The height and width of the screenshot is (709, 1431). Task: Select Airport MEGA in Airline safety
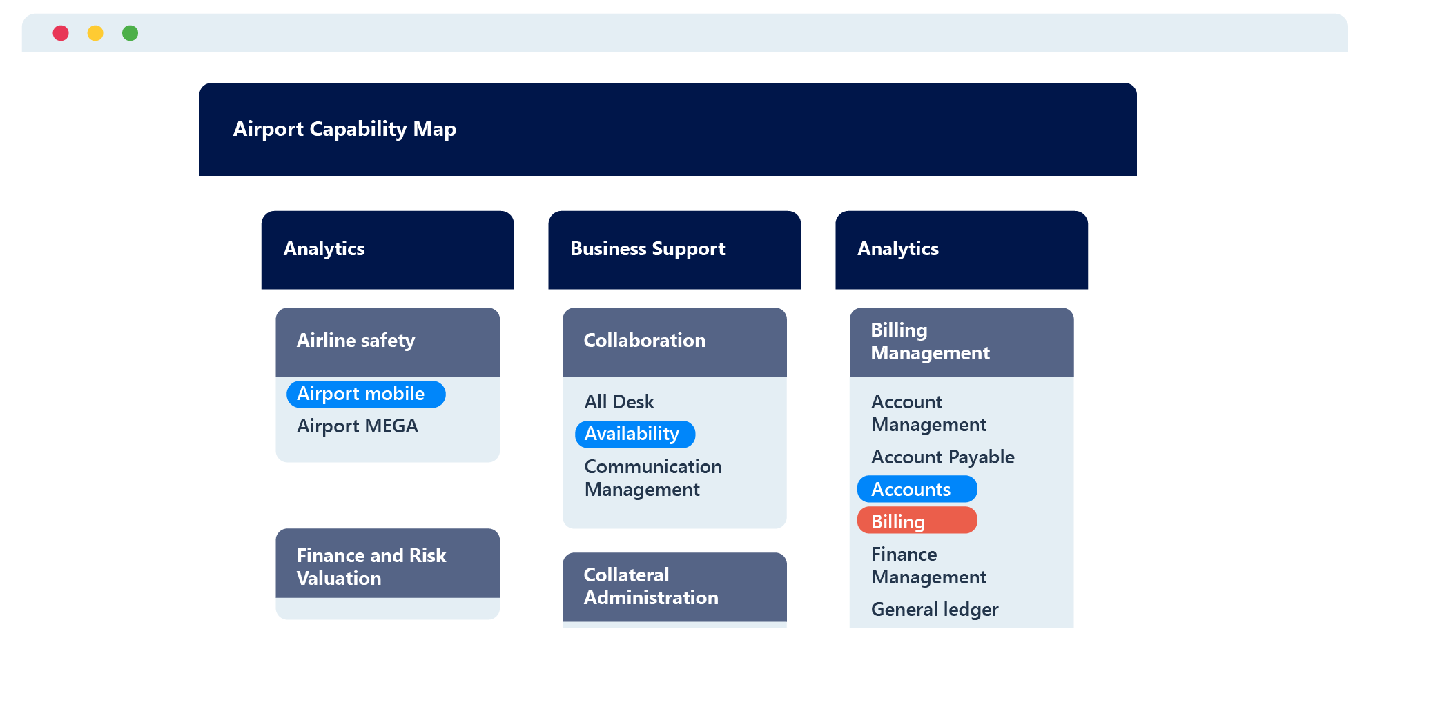click(x=358, y=426)
